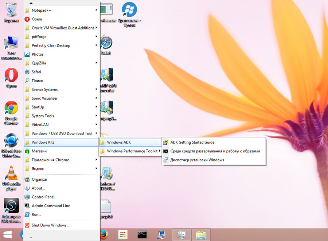Expand the QupZilla submenu arrow
Image resolution: width=328 pixels, height=241 pixels.
tap(96, 63)
